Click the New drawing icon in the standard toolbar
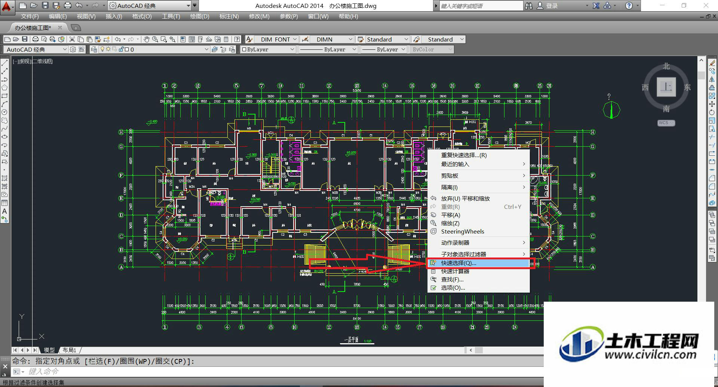 [x=7, y=39]
